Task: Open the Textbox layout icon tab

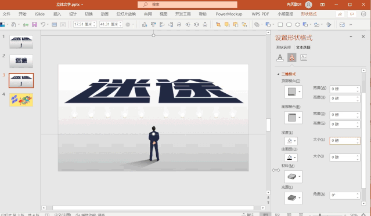Action: coord(304,57)
